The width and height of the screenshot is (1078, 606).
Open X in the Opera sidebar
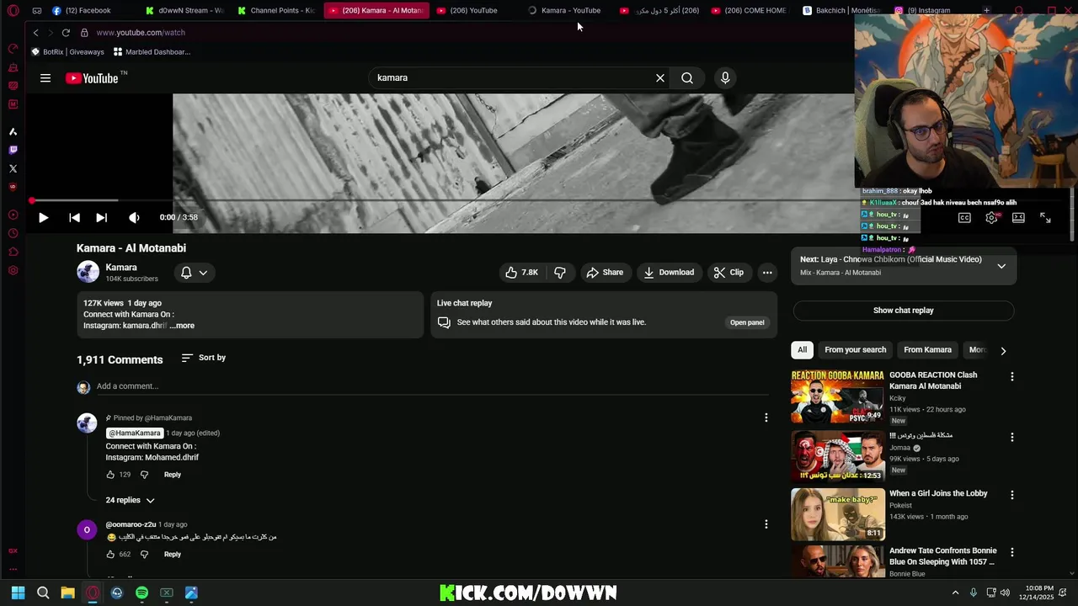[x=13, y=168]
